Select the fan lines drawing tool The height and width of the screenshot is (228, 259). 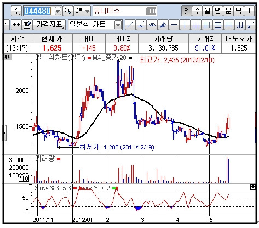coord(163,25)
